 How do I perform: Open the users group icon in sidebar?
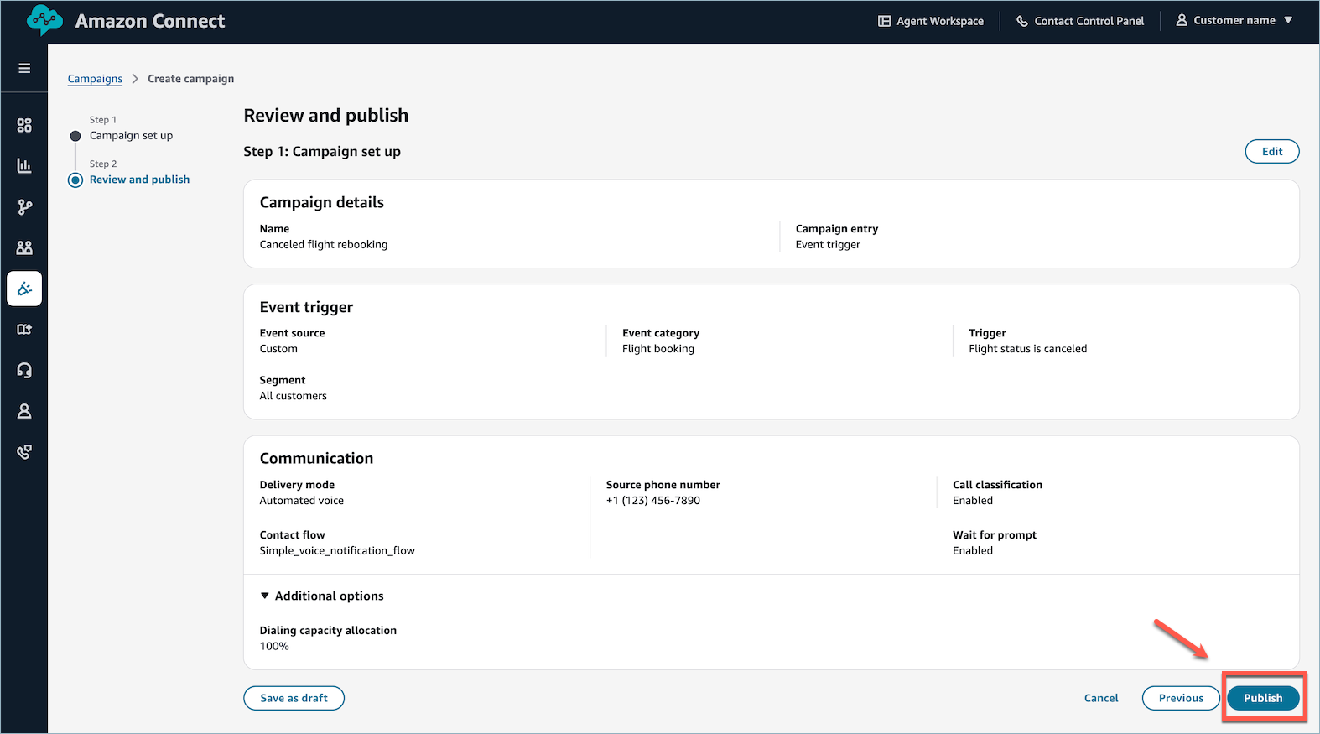coord(24,247)
